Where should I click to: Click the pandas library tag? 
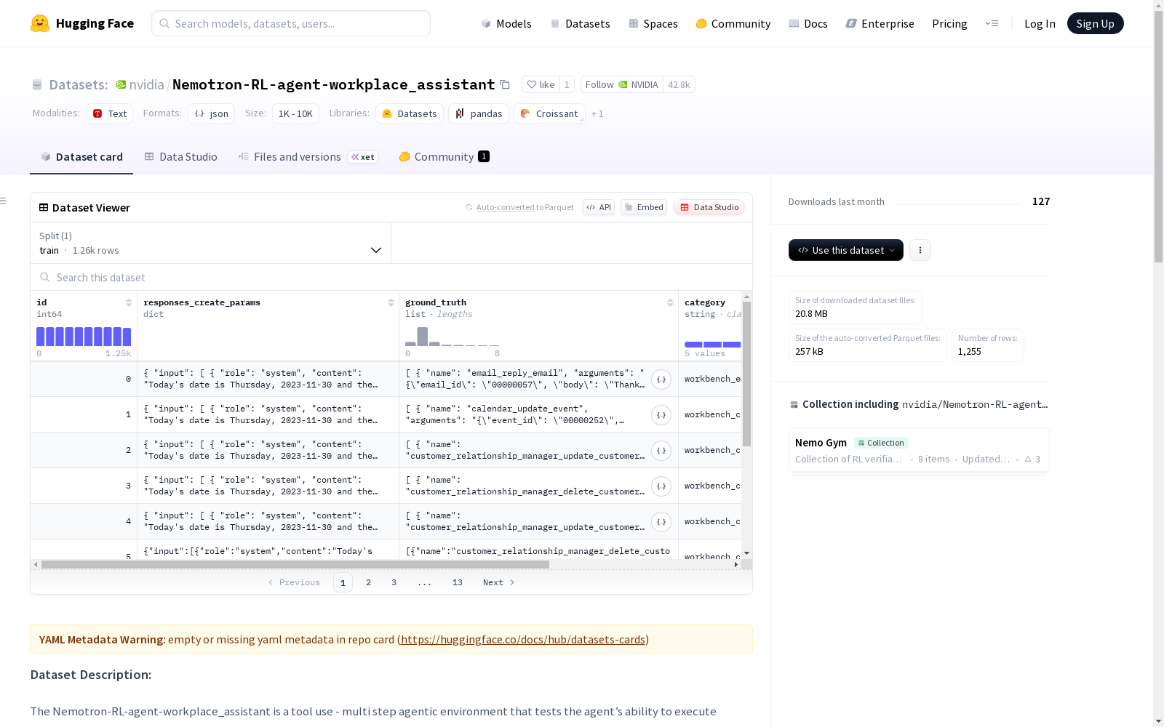coord(479,113)
